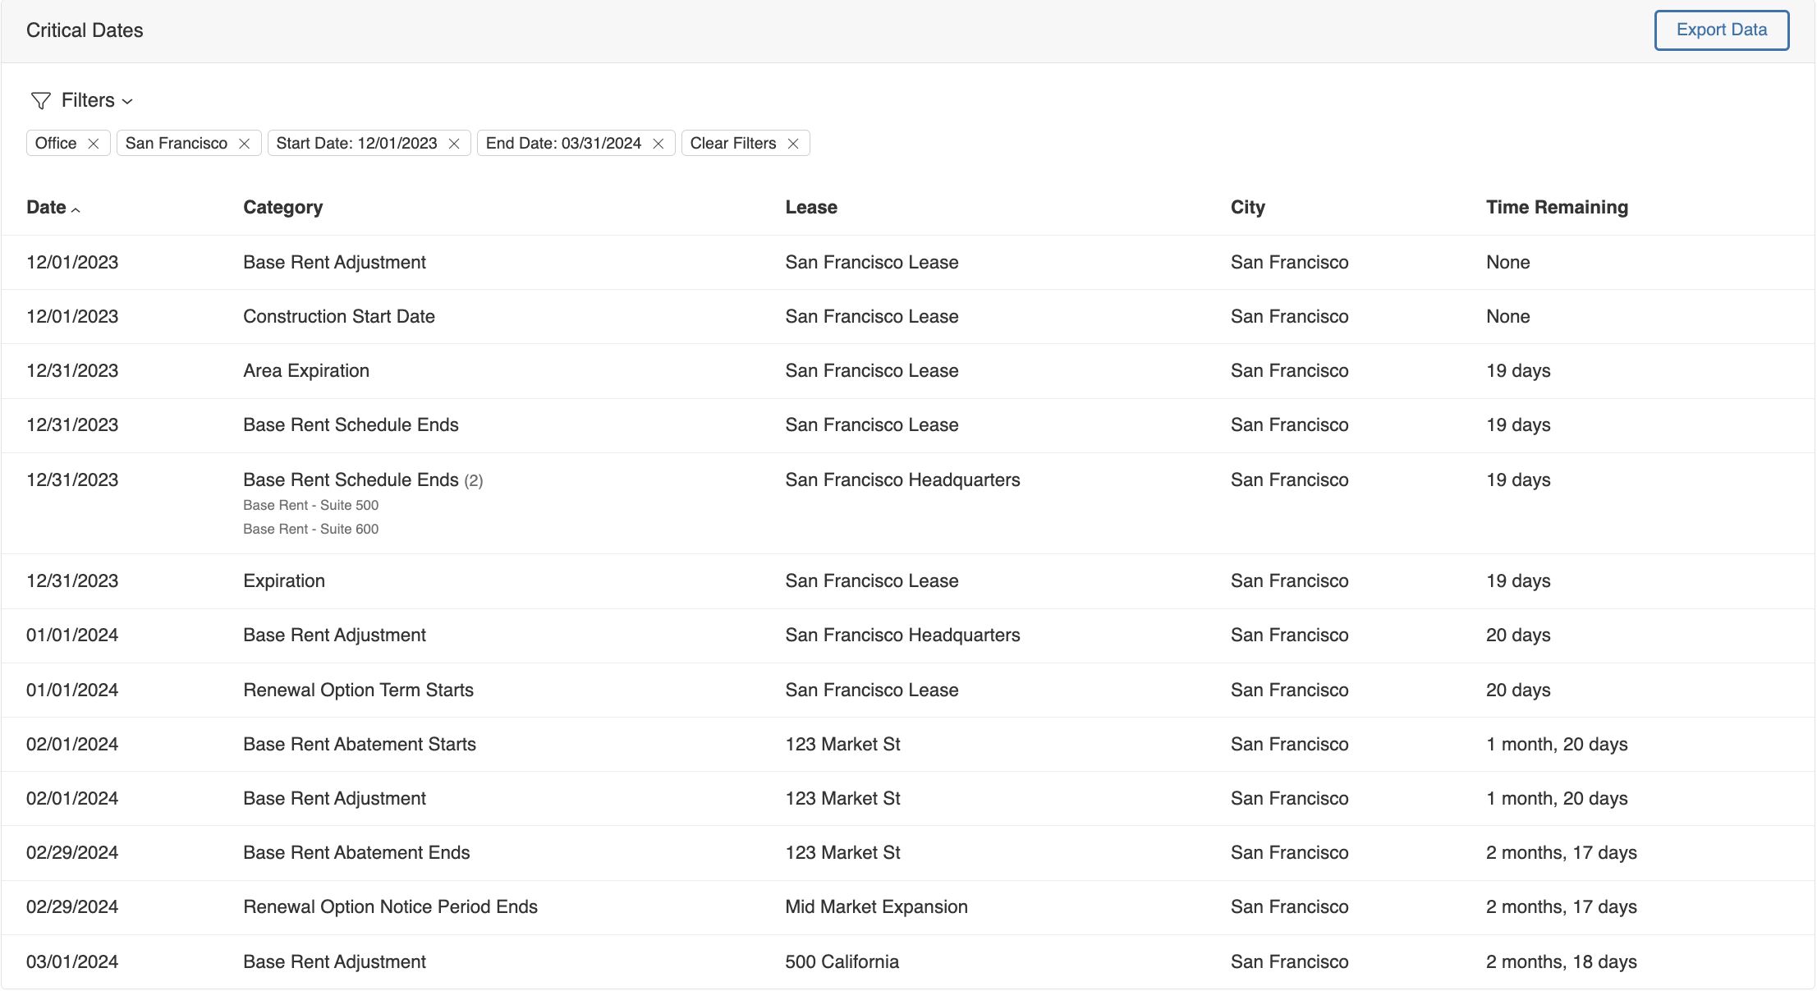The height and width of the screenshot is (991, 1817).
Task: Click the X on Clear Filters chip
Action: pos(792,143)
